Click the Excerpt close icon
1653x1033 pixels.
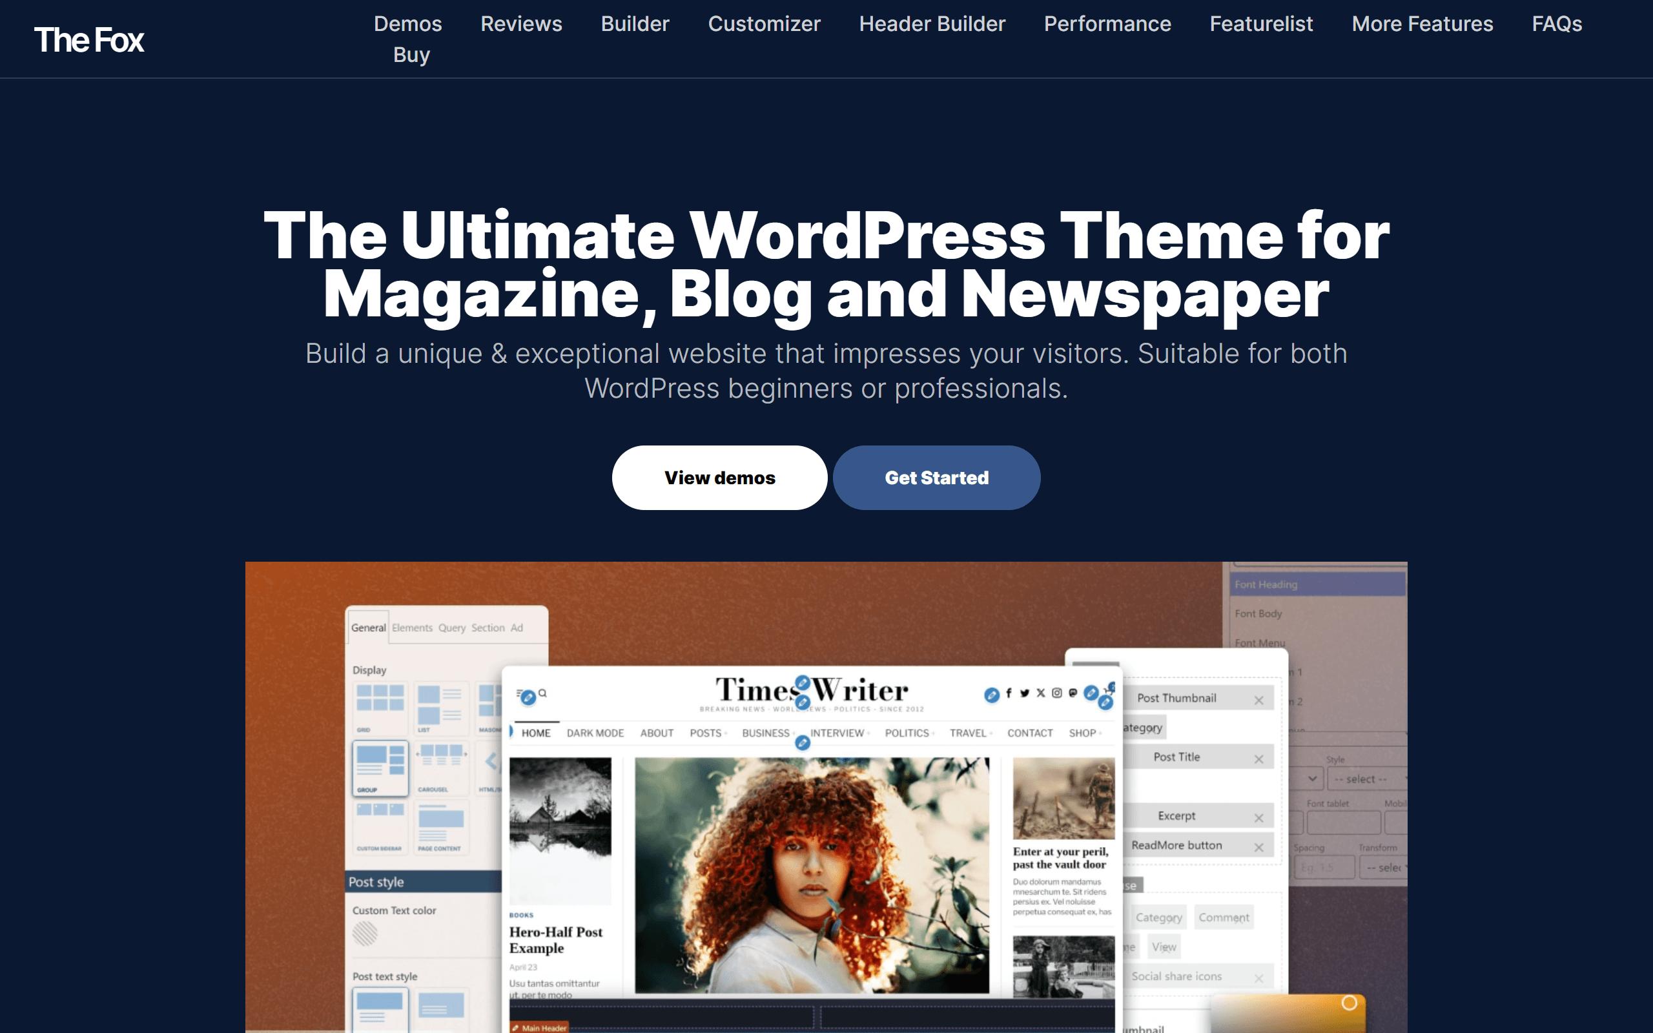[x=1258, y=817]
